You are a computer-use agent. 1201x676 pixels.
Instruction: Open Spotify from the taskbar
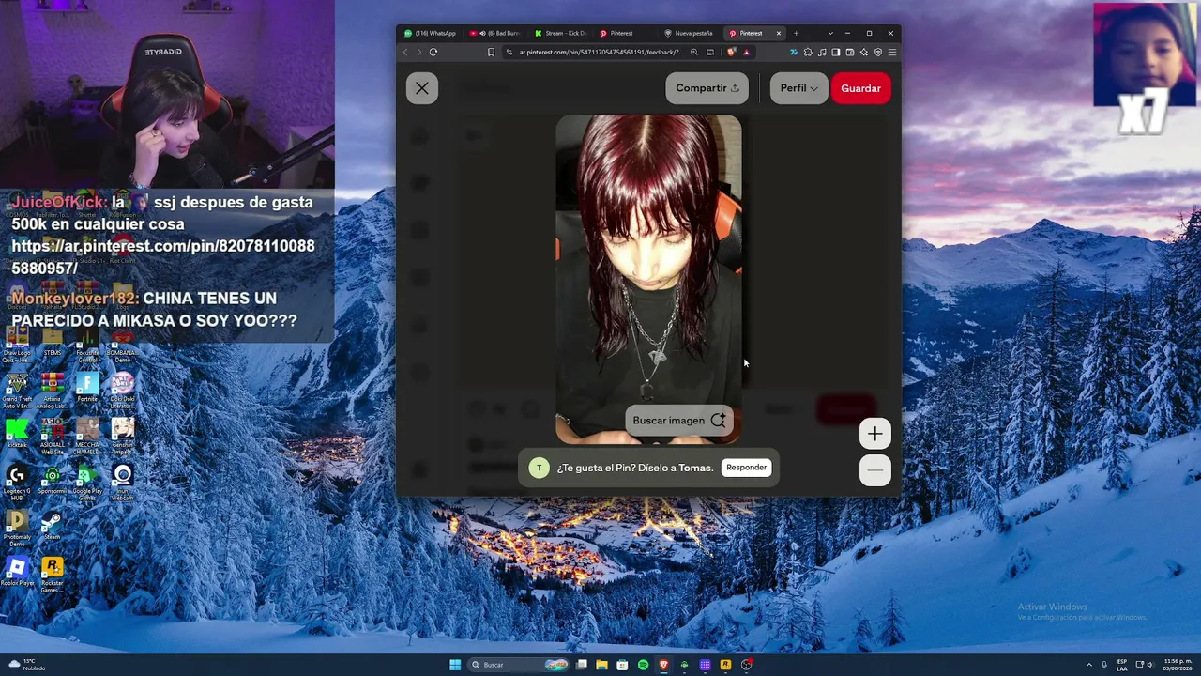click(643, 665)
